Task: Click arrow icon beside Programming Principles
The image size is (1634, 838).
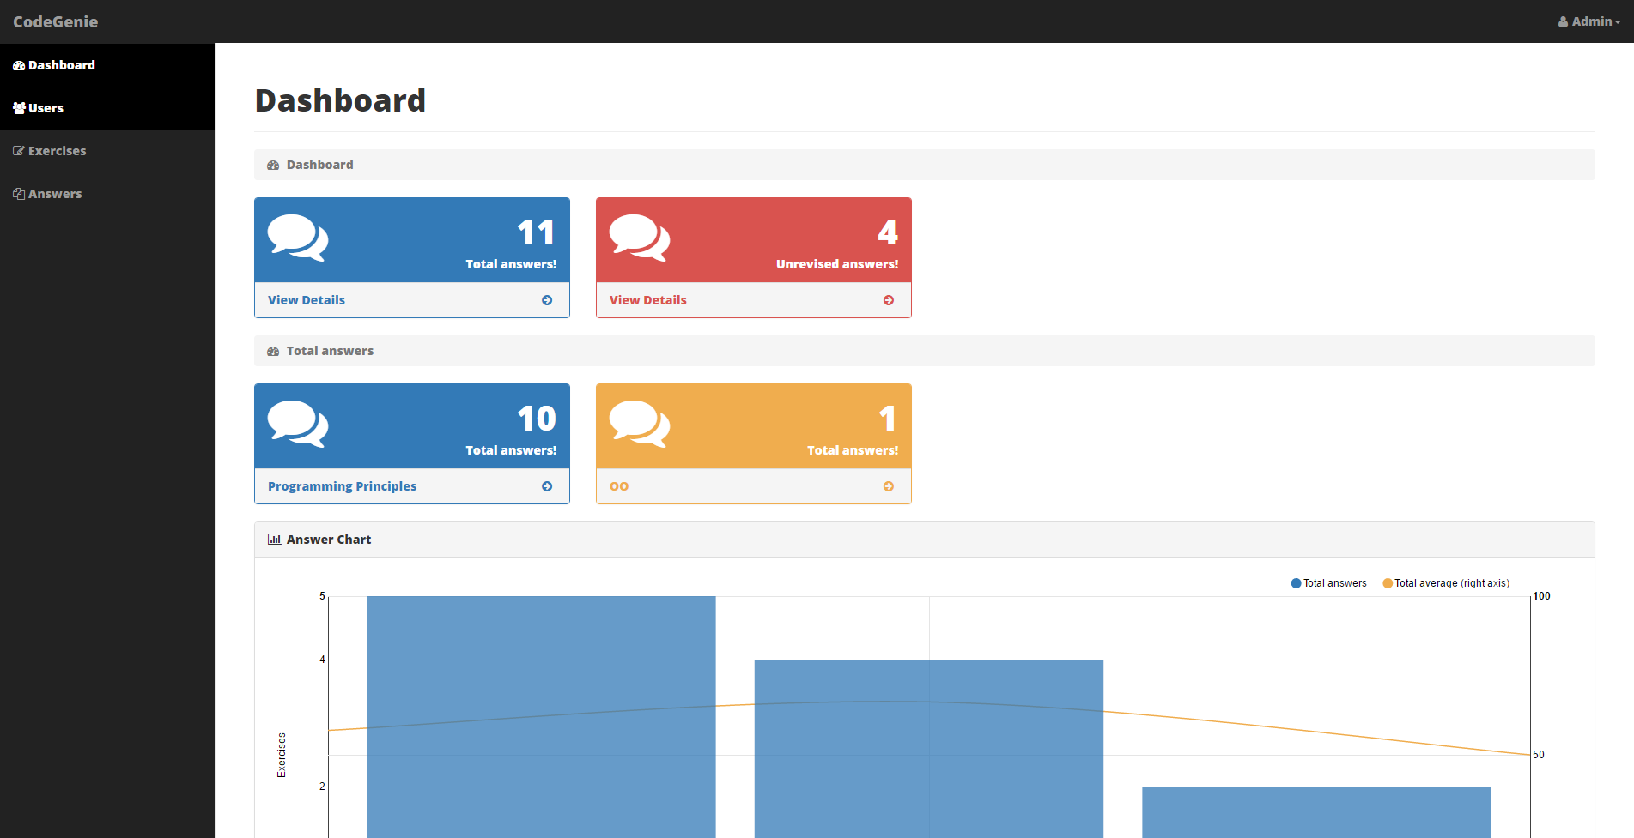Action: pos(547,486)
